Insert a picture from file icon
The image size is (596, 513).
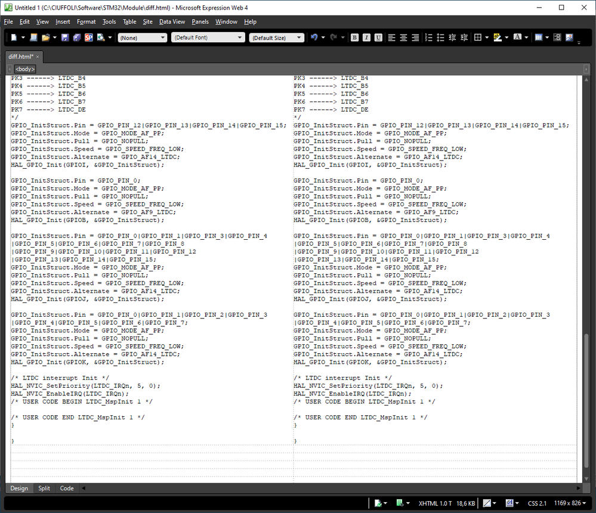pyautogui.click(x=569, y=37)
